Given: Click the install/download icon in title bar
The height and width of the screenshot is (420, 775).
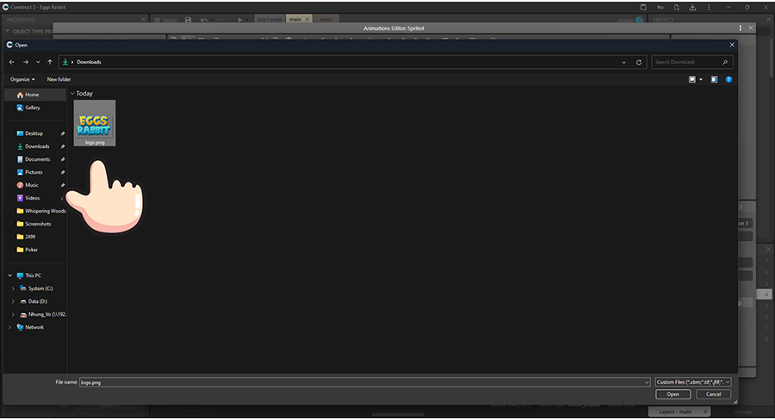Looking at the screenshot, I should 692,7.
